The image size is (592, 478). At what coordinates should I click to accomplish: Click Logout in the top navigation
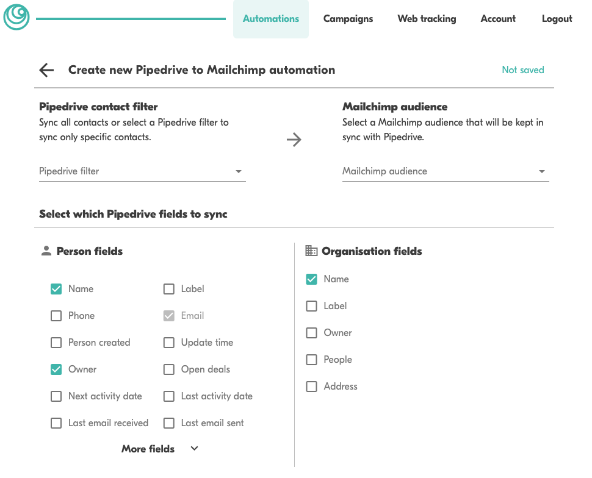[557, 19]
